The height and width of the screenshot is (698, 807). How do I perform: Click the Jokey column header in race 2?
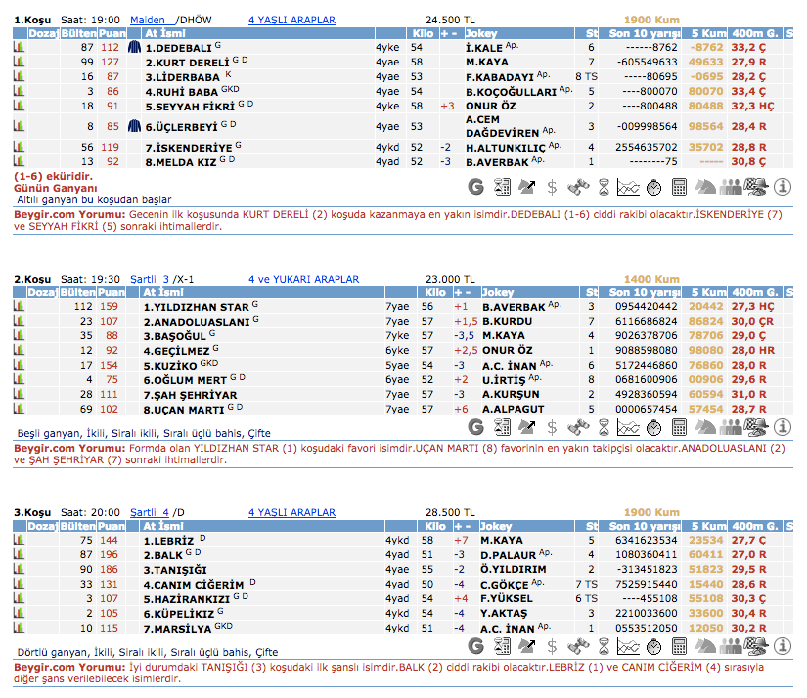click(x=498, y=292)
